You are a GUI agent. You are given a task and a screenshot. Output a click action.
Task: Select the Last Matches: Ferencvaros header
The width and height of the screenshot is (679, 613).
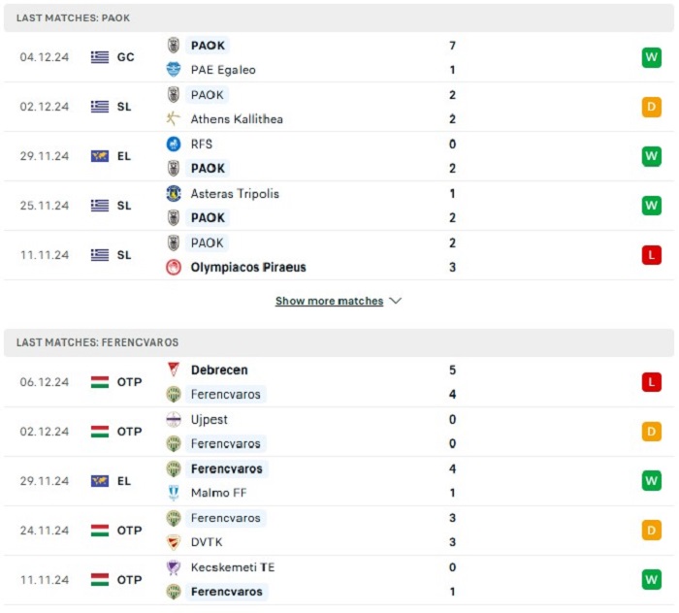coord(98,342)
